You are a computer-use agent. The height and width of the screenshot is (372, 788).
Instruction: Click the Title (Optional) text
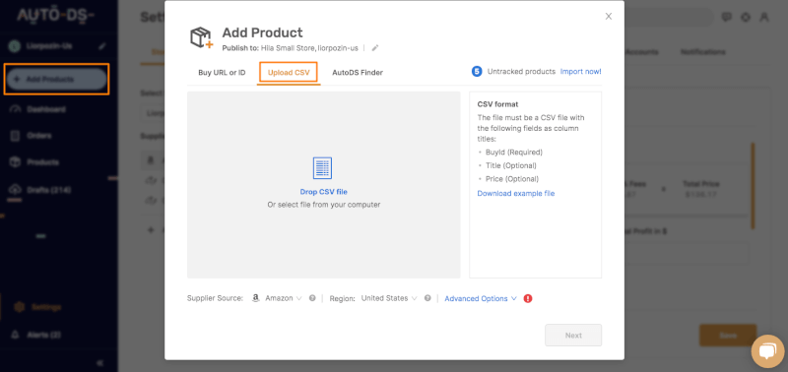pos(510,165)
